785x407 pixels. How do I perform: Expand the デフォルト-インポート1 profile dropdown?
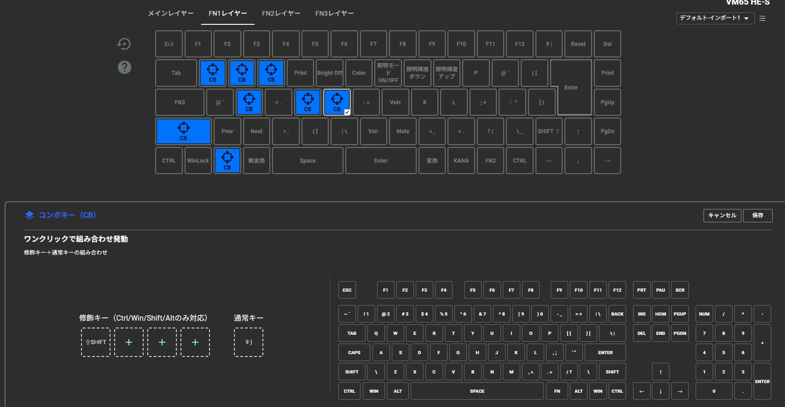click(715, 18)
